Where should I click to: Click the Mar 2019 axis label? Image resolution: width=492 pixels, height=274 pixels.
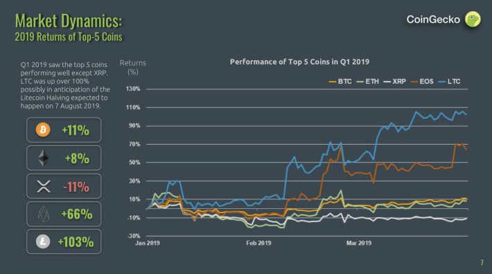pyautogui.click(x=359, y=243)
